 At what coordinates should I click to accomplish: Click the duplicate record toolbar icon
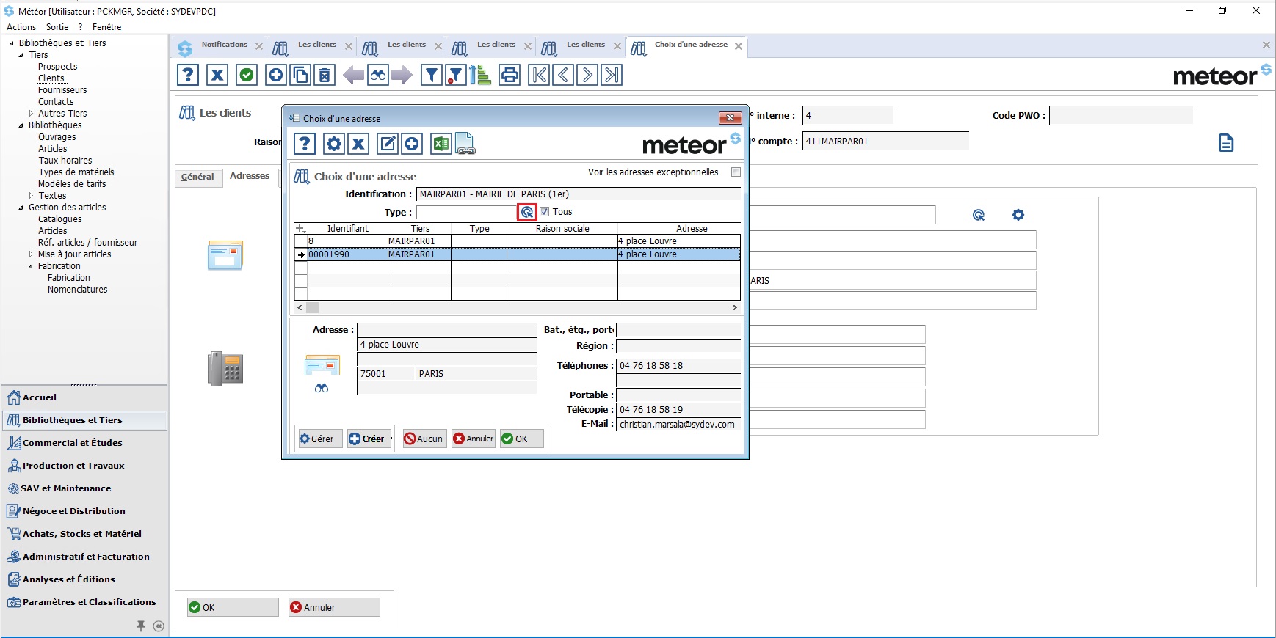tap(300, 75)
